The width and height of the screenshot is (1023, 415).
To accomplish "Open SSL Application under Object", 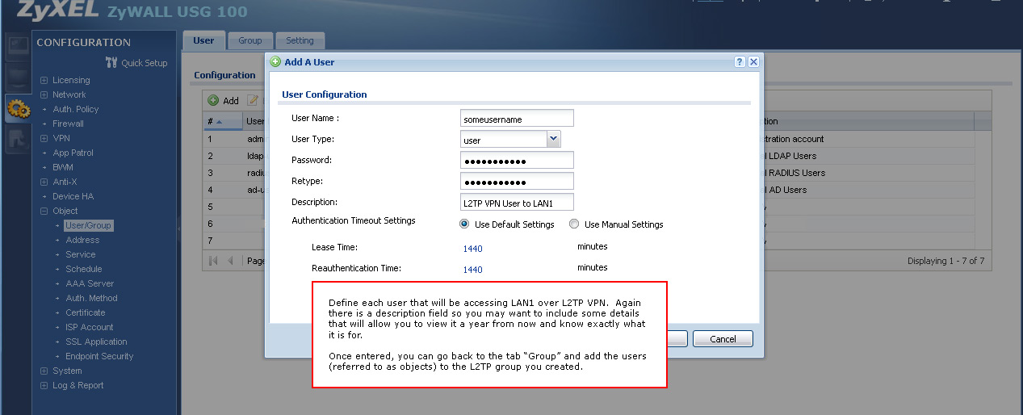I will pos(96,342).
